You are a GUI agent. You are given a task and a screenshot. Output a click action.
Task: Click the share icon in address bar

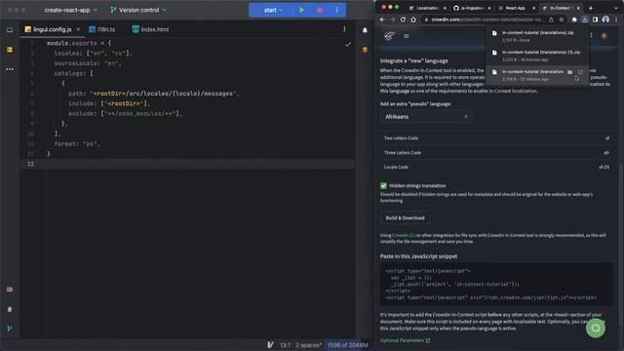[x=551, y=19]
